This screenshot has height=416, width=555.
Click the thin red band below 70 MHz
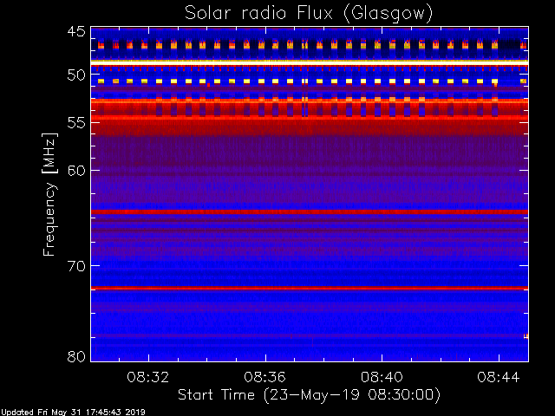(x=310, y=289)
